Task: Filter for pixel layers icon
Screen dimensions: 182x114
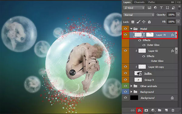Action: [x=149, y=8]
